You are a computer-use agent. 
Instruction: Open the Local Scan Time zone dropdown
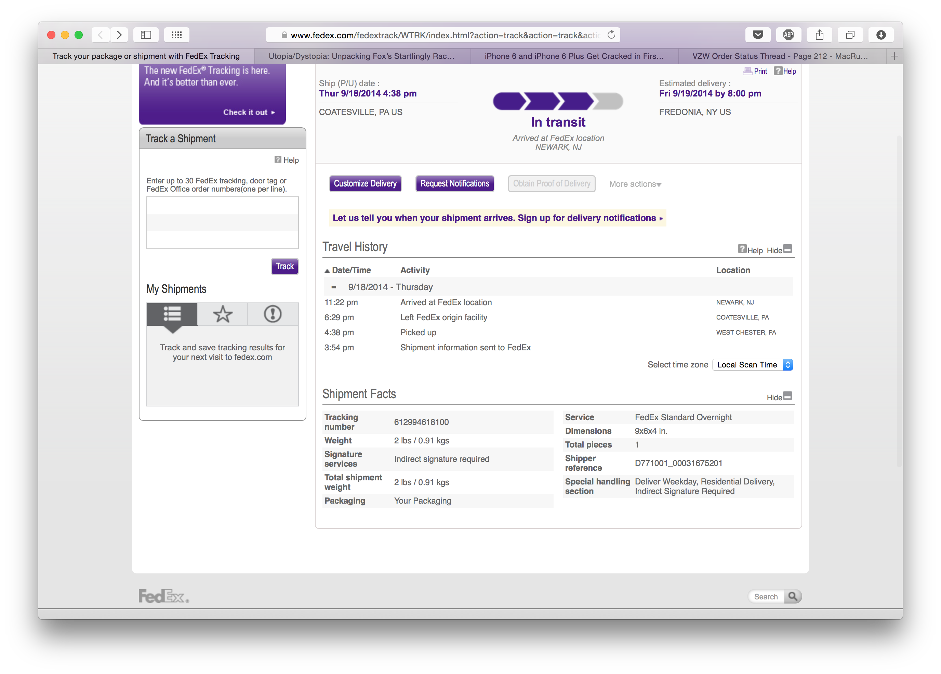click(752, 365)
